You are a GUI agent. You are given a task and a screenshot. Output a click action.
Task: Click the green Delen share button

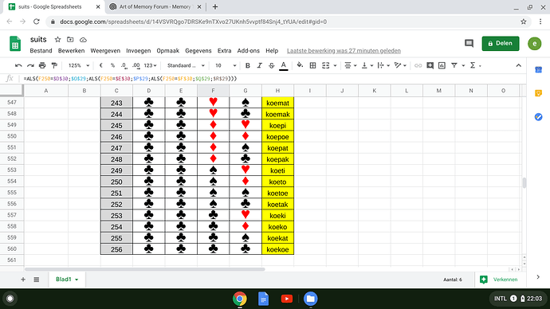[501, 44]
